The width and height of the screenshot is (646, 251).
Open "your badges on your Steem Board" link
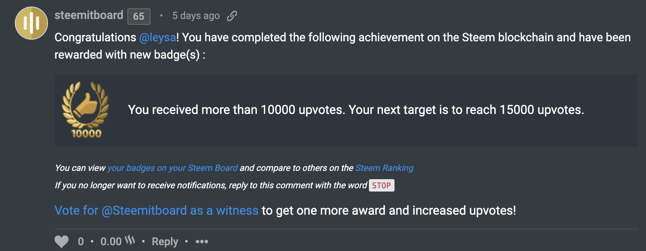click(x=172, y=168)
